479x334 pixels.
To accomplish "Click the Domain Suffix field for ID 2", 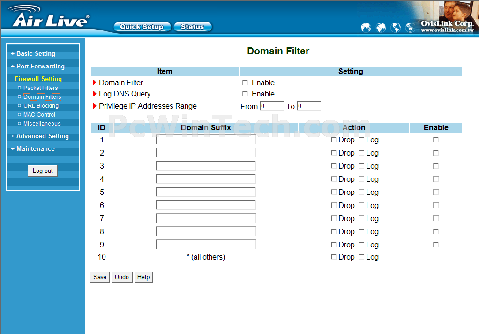I will point(206,153).
